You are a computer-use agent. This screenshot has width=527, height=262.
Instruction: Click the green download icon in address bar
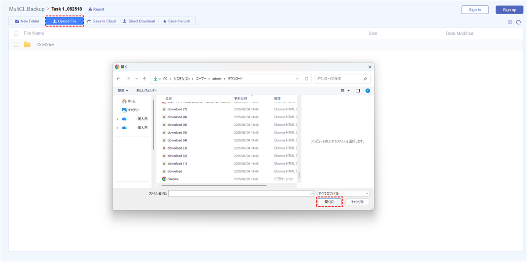click(155, 79)
